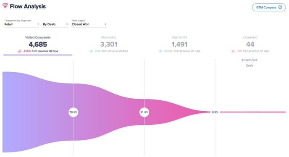The height and width of the screenshot is (157, 289).
Task: Click the 0.9% conversion rate label
Action: pos(215,112)
